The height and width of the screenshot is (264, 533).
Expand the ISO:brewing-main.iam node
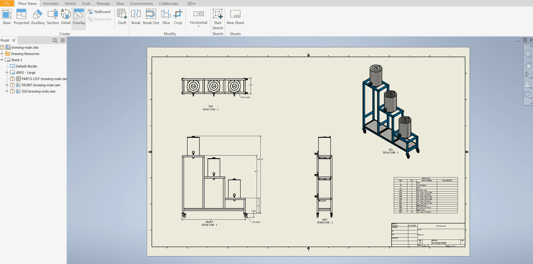[7, 91]
